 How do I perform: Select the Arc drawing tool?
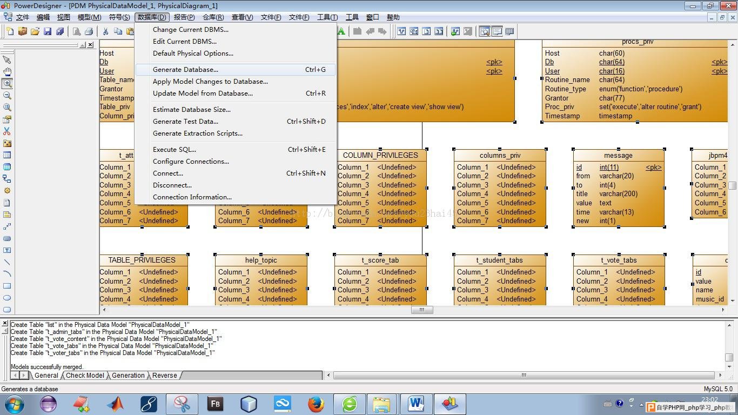(x=7, y=274)
